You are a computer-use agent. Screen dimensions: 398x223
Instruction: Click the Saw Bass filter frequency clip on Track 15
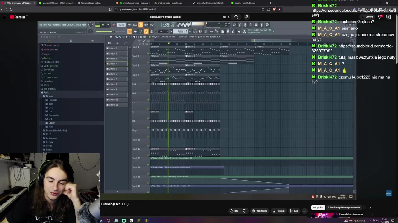click(x=252, y=177)
